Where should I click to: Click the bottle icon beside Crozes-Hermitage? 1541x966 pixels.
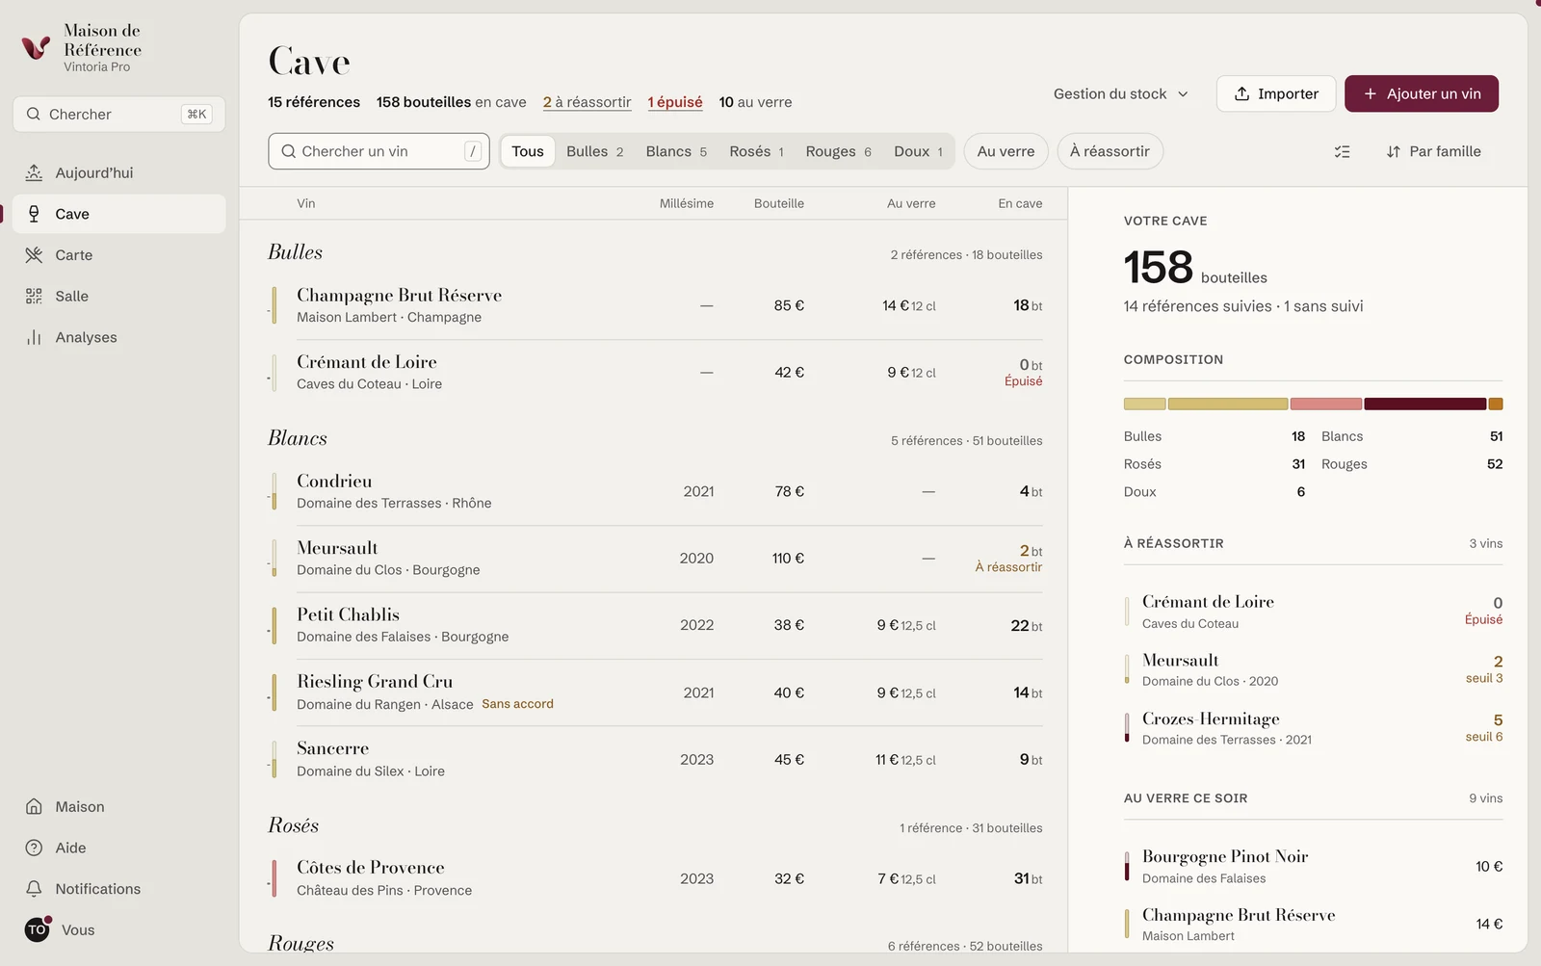click(x=1127, y=728)
